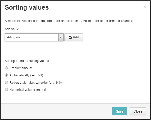Viewport: 151px width, 120px height.
Task: Click the Close button in the footer
Action: pos(138,111)
